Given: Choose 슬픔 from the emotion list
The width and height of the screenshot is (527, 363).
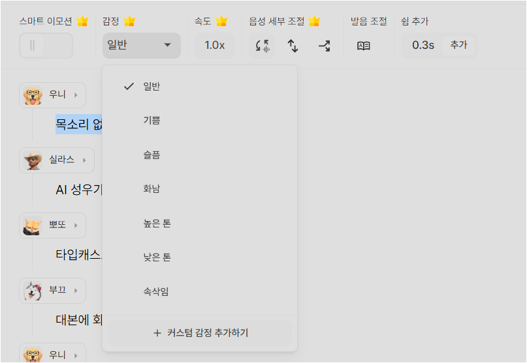Looking at the screenshot, I should [x=152, y=155].
